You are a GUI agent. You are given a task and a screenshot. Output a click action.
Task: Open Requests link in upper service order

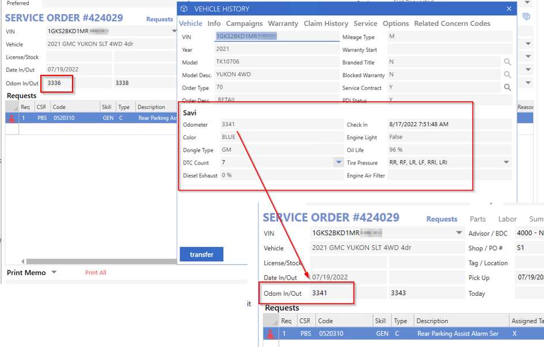159,19
